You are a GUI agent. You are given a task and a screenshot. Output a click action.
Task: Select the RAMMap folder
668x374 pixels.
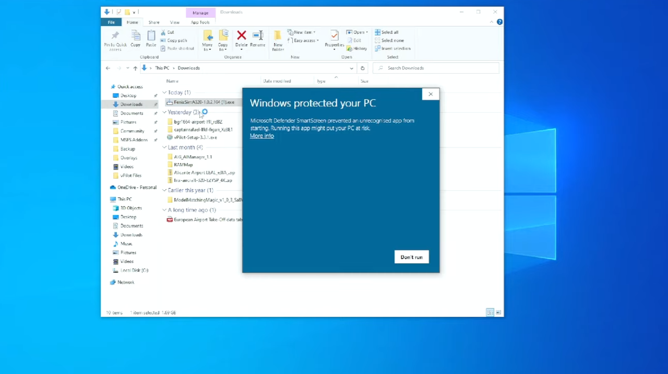coord(183,165)
